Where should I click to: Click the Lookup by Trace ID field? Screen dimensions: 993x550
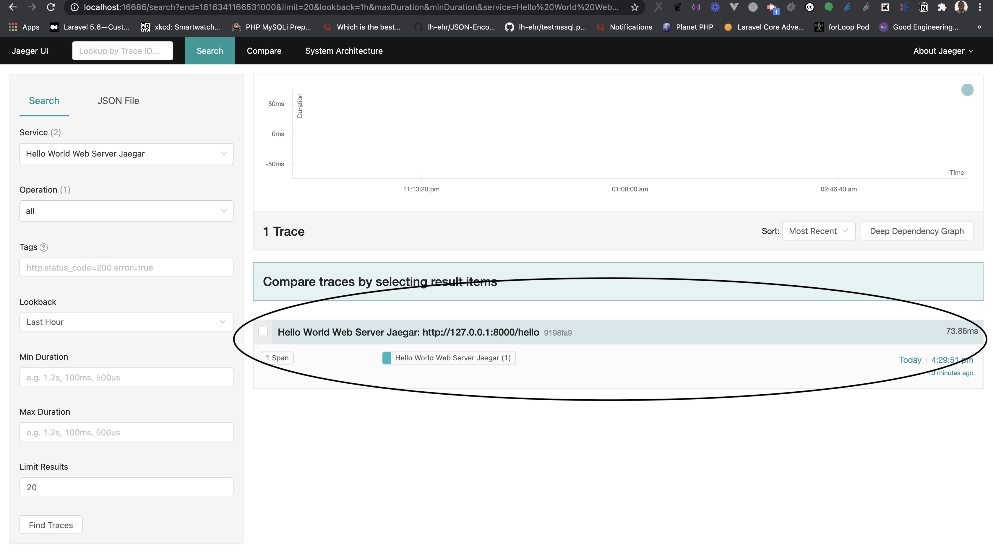[x=122, y=51]
